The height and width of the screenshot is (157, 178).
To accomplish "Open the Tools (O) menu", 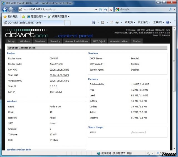I will [159, 22].
